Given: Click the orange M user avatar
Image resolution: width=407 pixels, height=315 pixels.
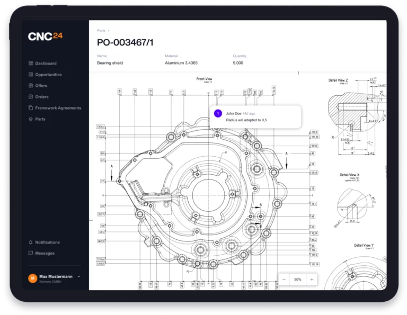Looking at the screenshot, I should [x=32, y=278].
